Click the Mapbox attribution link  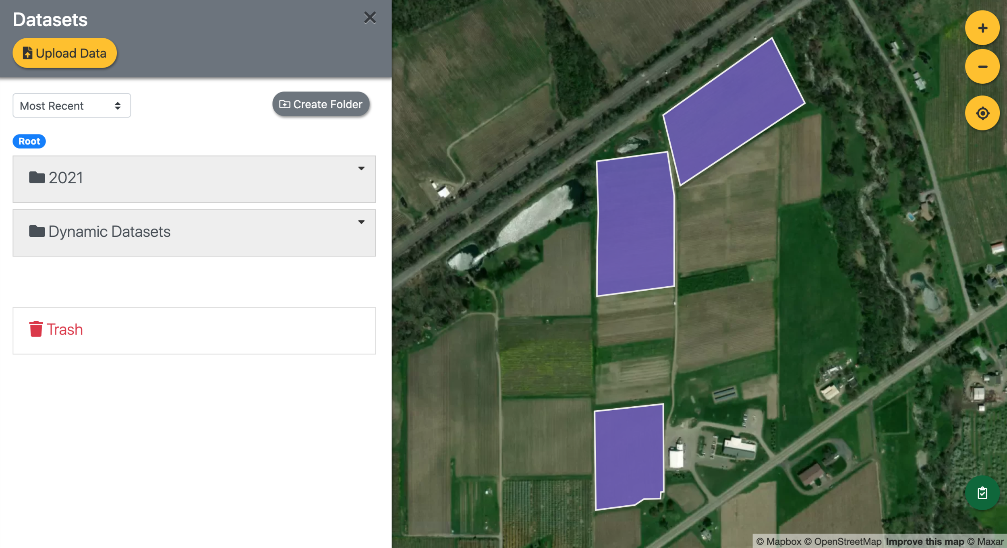pos(779,542)
